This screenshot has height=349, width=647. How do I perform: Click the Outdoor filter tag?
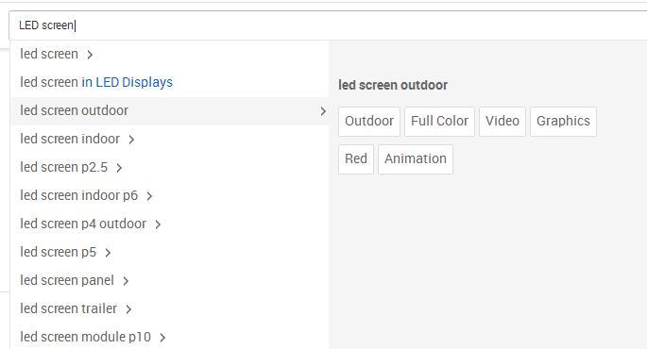[369, 121]
